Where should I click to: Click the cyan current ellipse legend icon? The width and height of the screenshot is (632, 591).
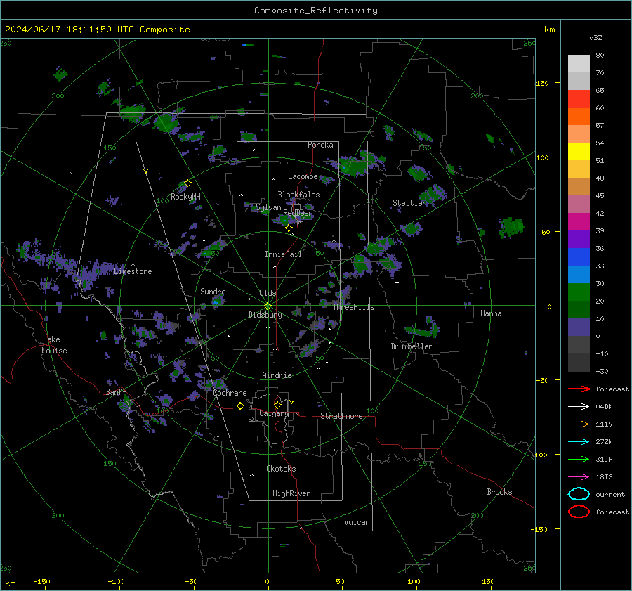pos(579,494)
